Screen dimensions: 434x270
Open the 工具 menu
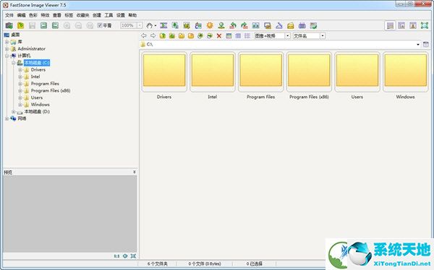click(x=109, y=15)
